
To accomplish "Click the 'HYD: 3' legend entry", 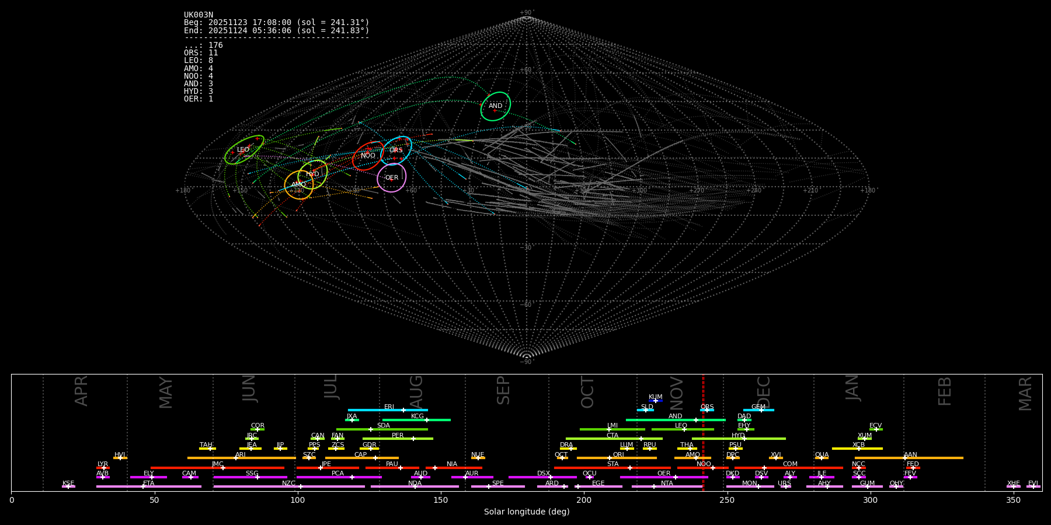I will coord(199,92).
